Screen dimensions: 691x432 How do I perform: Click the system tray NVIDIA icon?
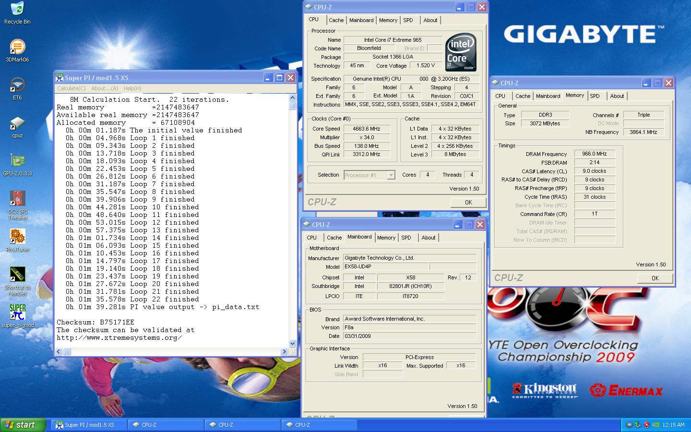click(655, 425)
